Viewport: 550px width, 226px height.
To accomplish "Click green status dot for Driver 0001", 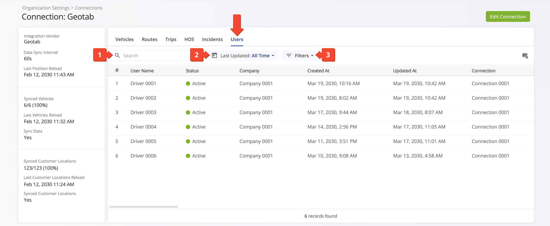I will point(188,84).
